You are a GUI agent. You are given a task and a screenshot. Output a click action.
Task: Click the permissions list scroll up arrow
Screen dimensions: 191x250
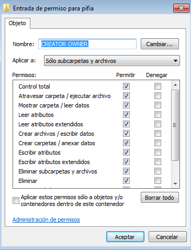coord(175,85)
